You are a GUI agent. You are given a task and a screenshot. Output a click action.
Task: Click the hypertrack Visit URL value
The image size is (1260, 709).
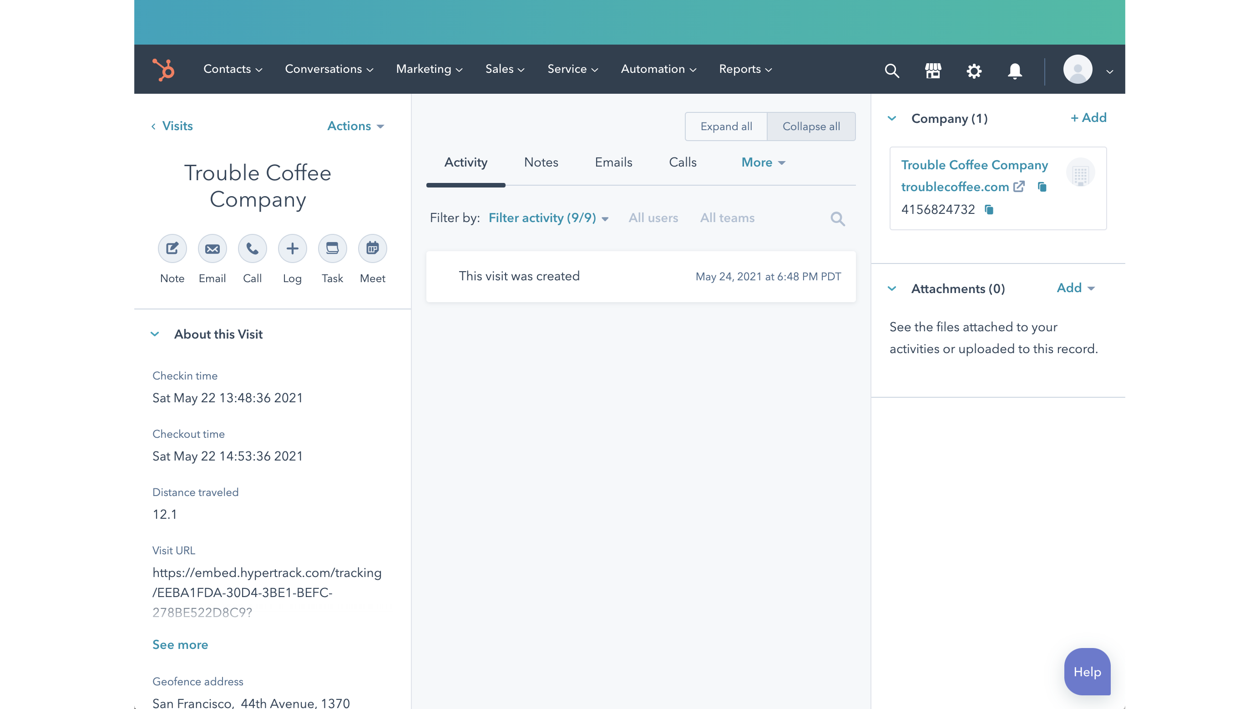coord(267,593)
